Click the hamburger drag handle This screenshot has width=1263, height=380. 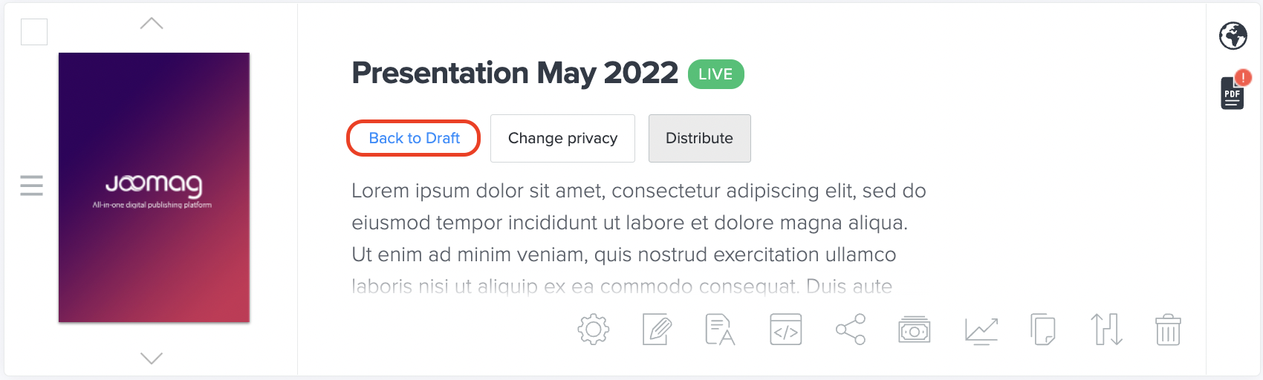[x=31, y=185]
